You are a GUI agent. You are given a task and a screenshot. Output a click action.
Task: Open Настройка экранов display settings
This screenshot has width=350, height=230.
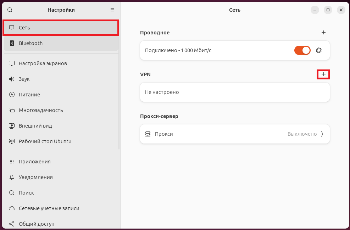point(43,63)
